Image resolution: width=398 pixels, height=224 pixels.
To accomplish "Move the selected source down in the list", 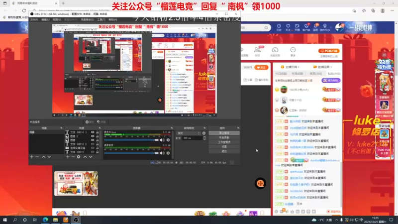I will (91, 157).
